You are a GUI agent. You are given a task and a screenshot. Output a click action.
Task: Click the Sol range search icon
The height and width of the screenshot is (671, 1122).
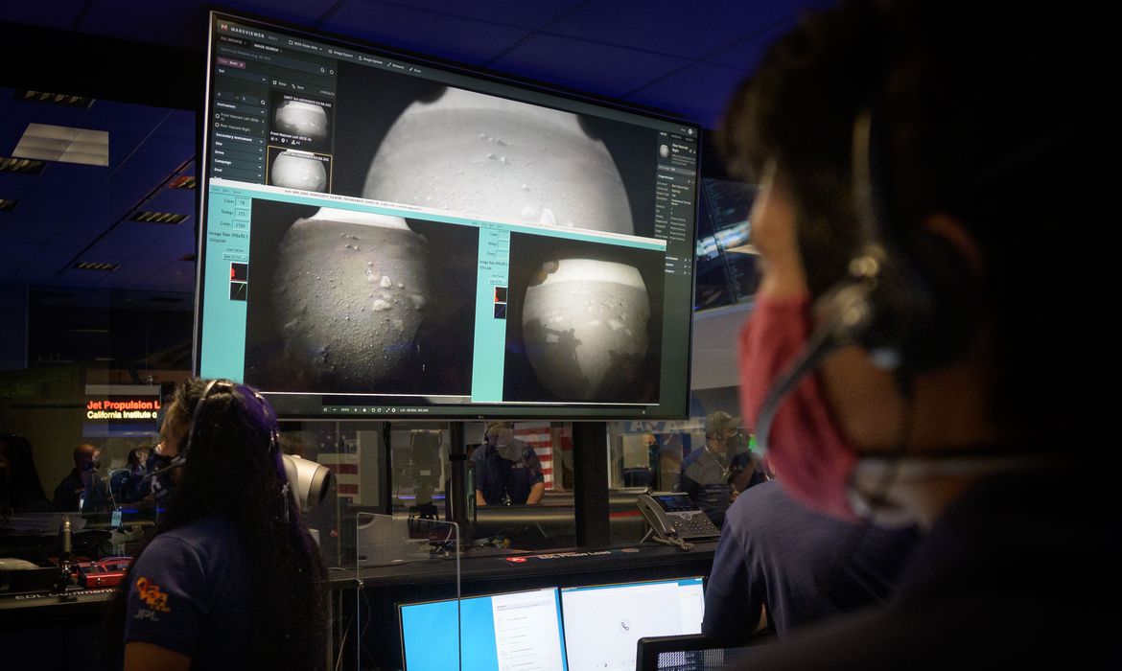point(262,100)
